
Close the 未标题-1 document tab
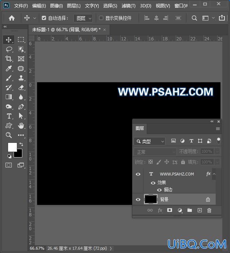pyautogui.click(x=105, y=30)
